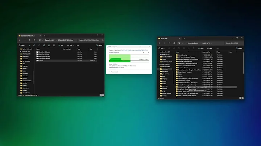Image resolution: width=261 pixels, height=146 pixels.
Task: Open the Sort dropdown in GAME RIPS window
Action: (201, 48)
